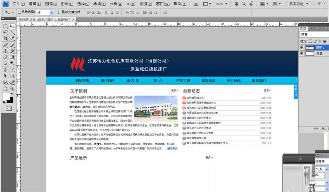Pick the Horizontal Type tool
This screenshot has width=329, height=192.
tap(12, 70)
